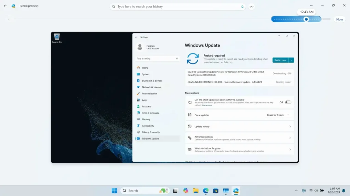Click the Wi-Fi tray icon
Image resolution: width=350 pixels, height=196 pixels.
pyautogui.click(x=311, y=191)
